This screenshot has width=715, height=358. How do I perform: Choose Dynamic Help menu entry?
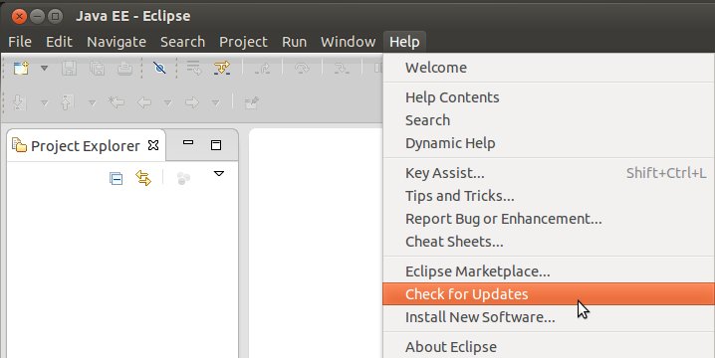(x=549, y=143)
